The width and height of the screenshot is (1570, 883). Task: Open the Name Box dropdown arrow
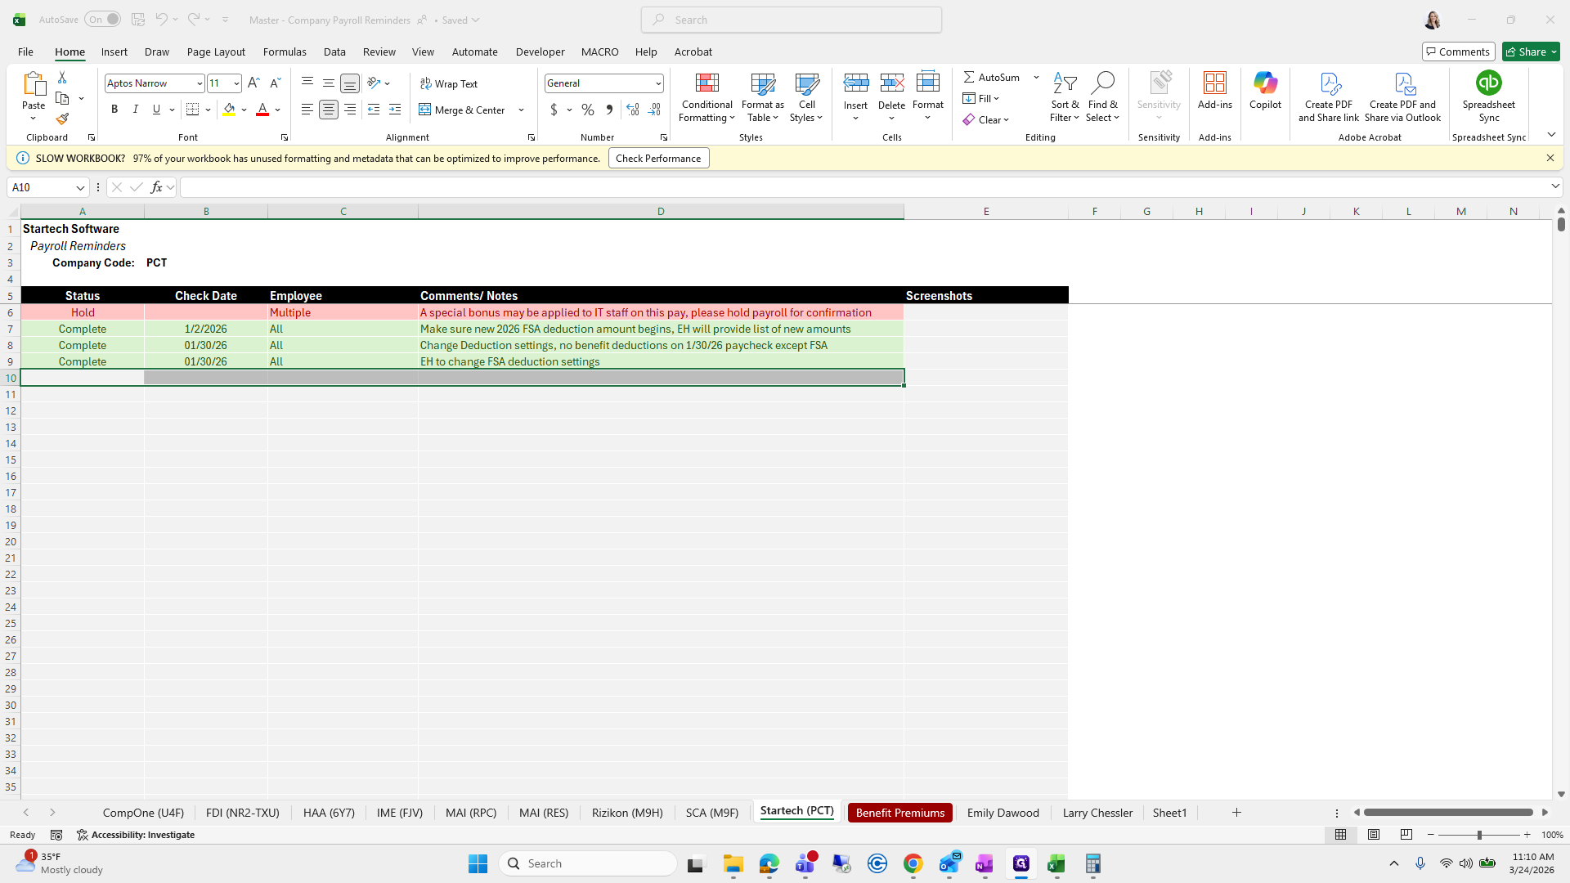coord(80,187)
